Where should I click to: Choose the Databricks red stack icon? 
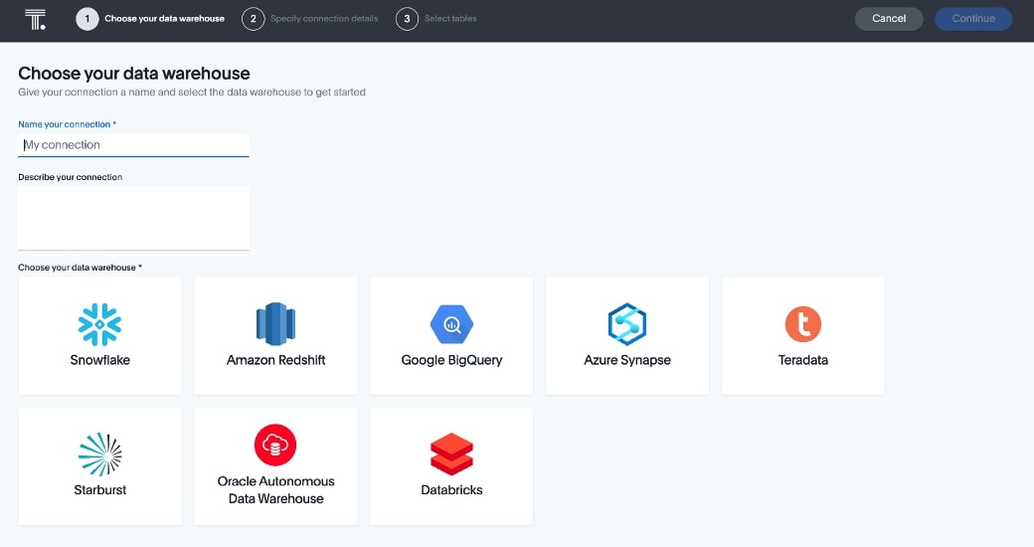click(451, 454)
